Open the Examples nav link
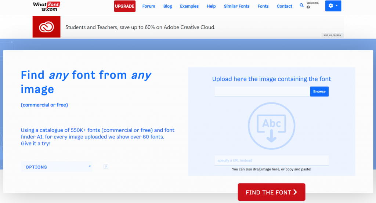Image resolution: width=376 pixels, height=203 pixels. 189,6
